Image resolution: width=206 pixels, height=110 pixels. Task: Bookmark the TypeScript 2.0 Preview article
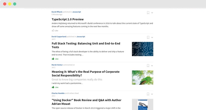coord(148,13)
